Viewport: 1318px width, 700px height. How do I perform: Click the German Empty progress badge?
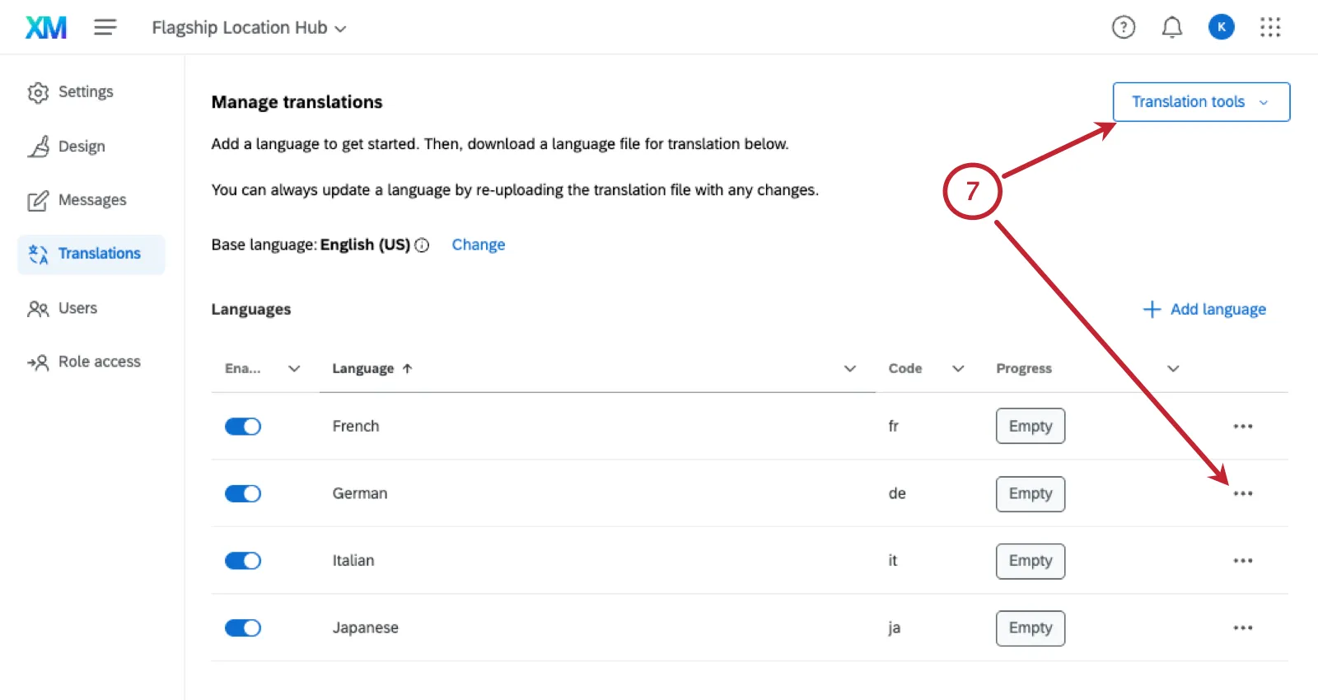pos(1031,494)
